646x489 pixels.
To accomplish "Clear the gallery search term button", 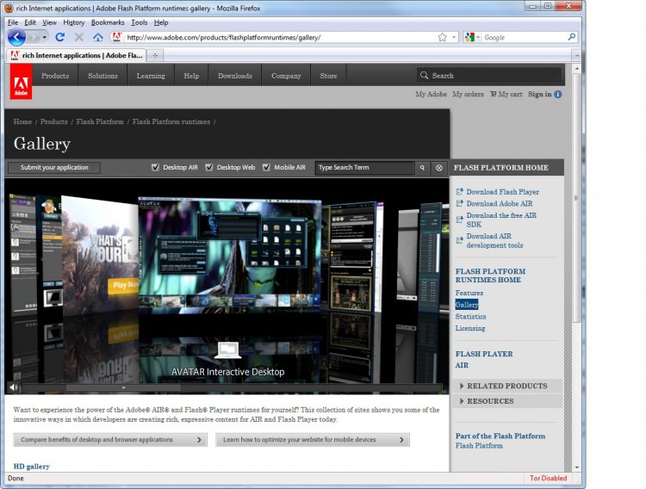I will pyautogui.click(x=438, y=168).
